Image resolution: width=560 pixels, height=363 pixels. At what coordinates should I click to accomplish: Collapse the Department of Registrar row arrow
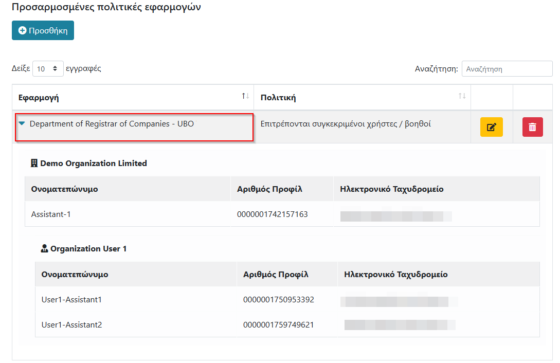pyautogui.click(x=22, y=124)
